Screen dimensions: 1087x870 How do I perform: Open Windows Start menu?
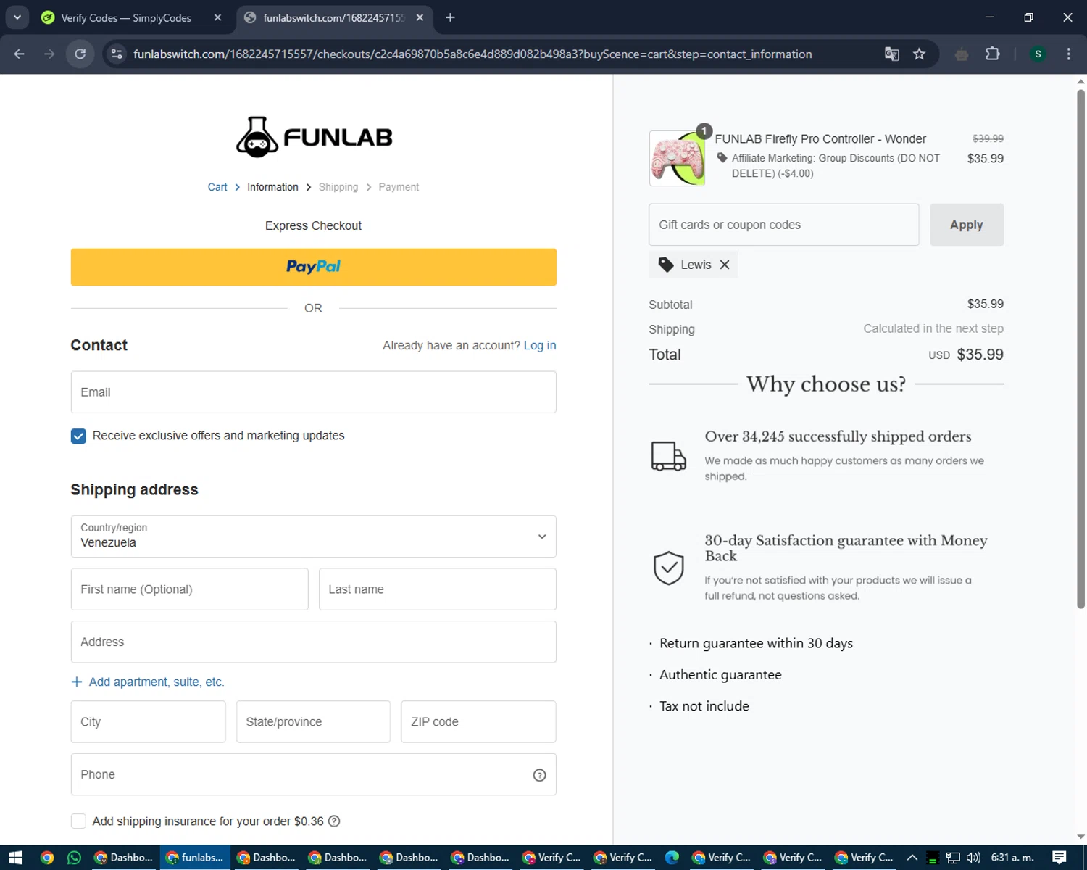tap(15, 858)
